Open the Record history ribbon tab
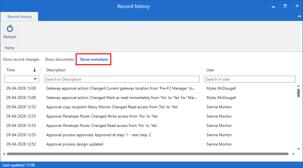The height and width of the screenshot is (168, 303). pos(20,17)
